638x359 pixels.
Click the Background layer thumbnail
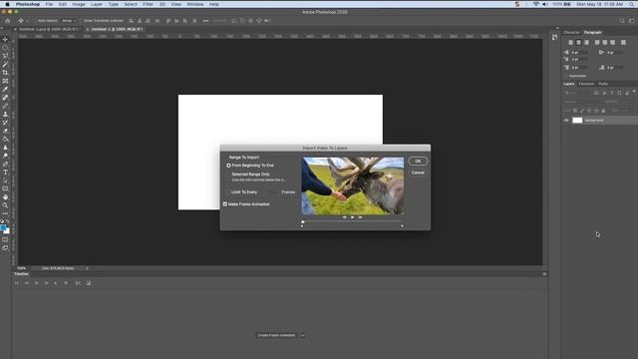pyautogui.click(x=577, y=121)
